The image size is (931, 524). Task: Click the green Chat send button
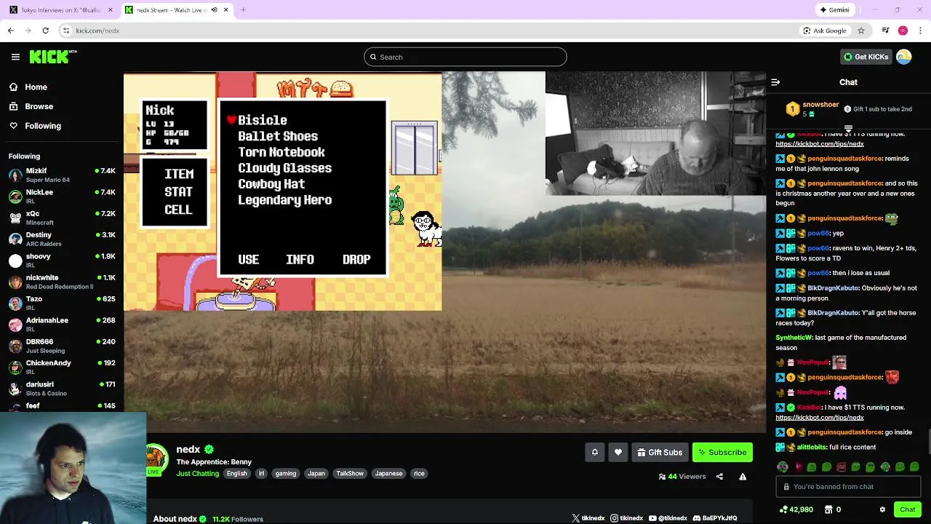[x=907, y=509]
